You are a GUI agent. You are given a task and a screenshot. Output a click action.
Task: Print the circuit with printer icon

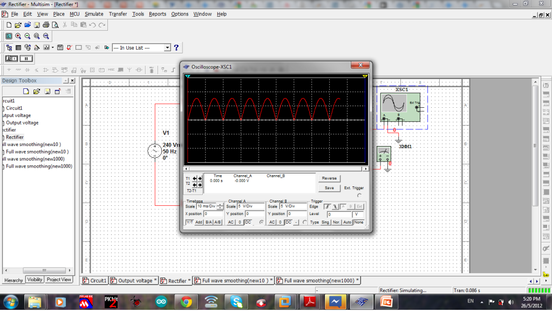[46, 25]
